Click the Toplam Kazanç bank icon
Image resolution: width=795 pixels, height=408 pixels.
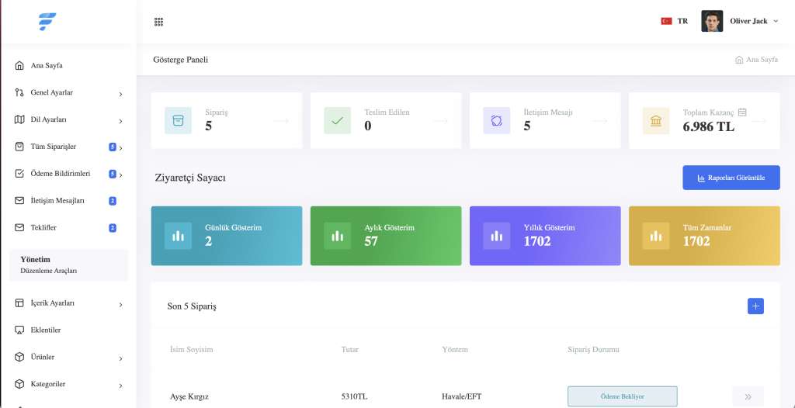(x=655, y=121)
